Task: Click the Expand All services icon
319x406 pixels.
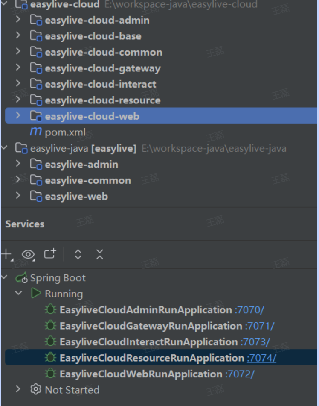Action: click(x=78, y=255)
